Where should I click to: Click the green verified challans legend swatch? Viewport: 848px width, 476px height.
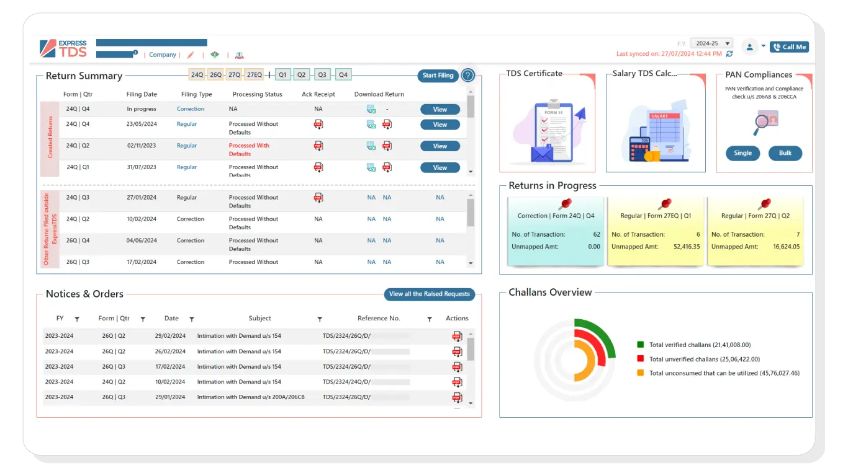(640, 345)
